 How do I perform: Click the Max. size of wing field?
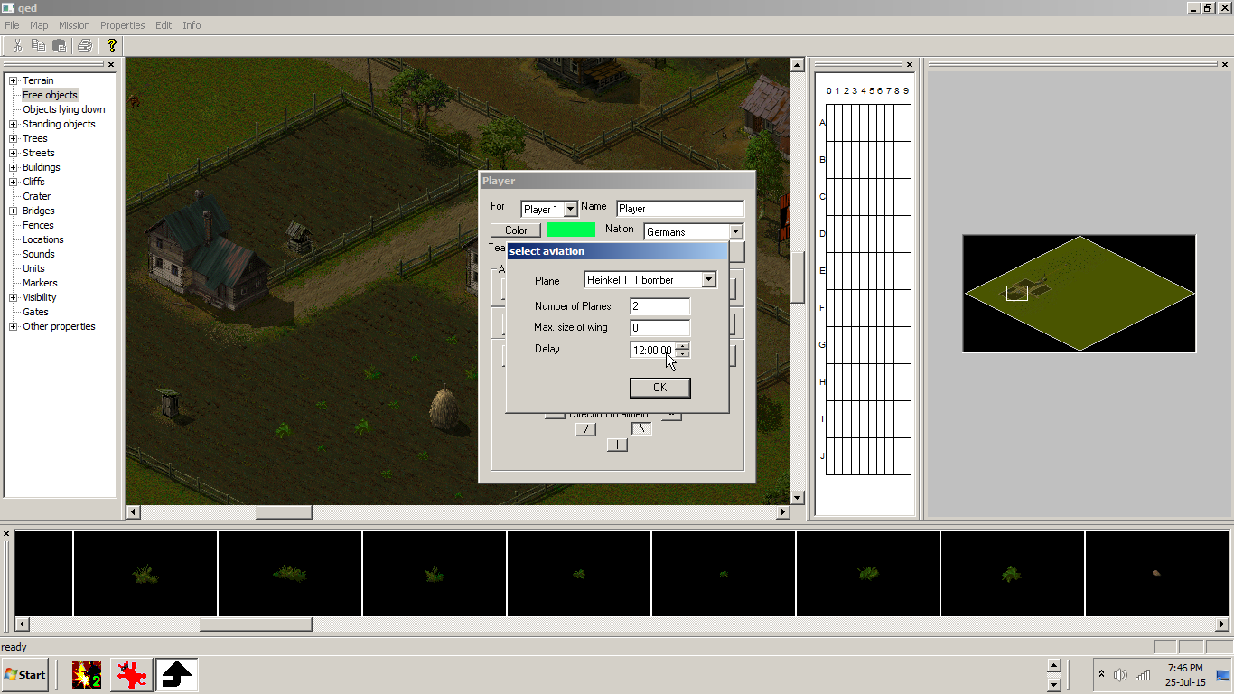660,328
